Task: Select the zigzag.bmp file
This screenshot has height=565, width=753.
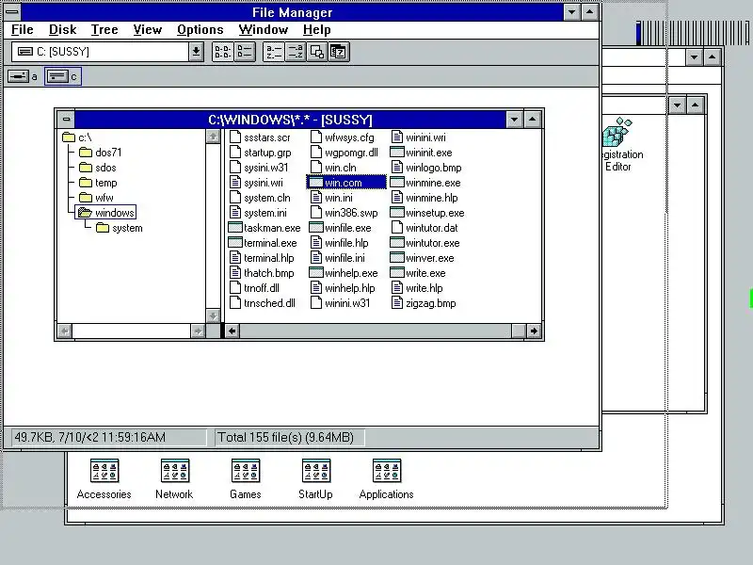Action: (424, 303)
